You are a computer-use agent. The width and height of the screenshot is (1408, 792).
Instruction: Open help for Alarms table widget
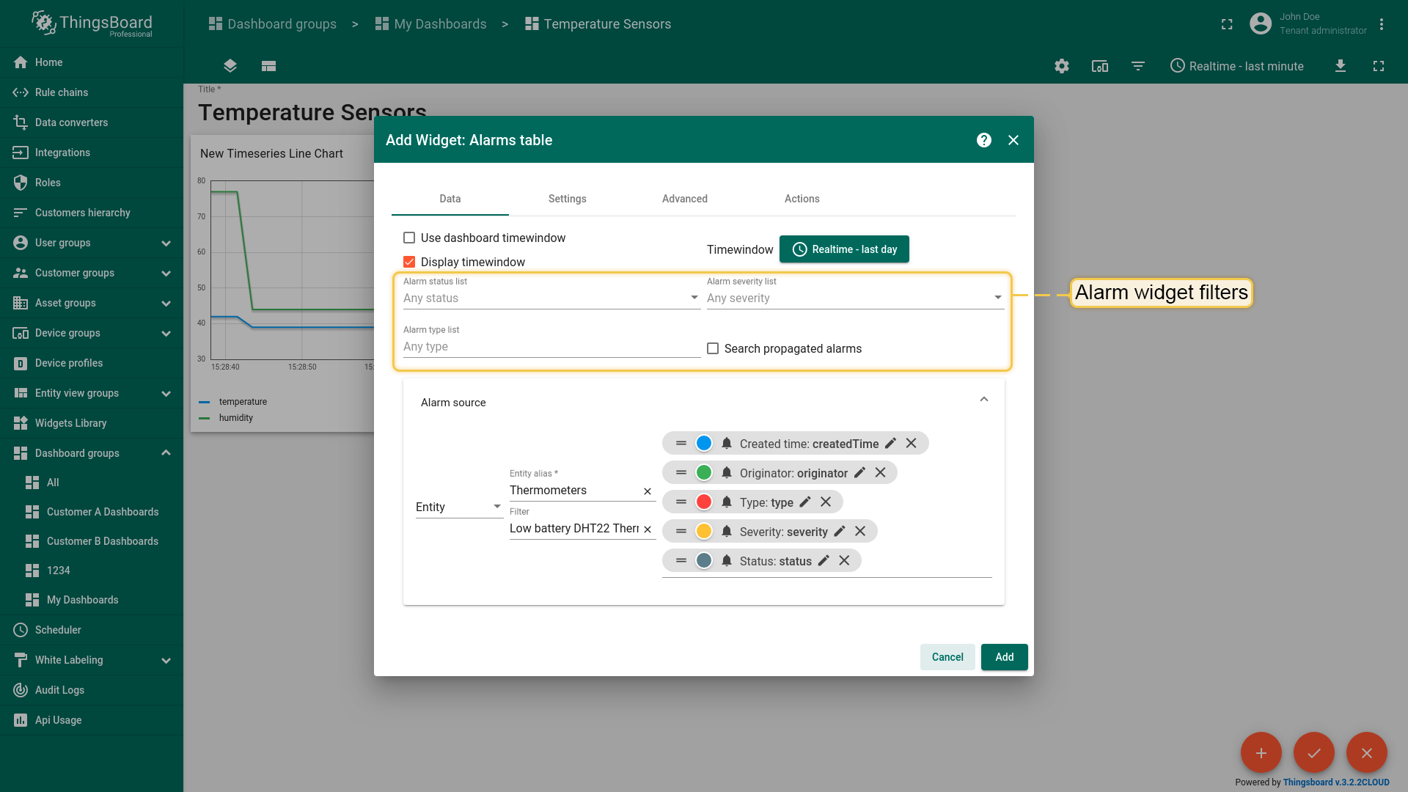pos(984,140)
